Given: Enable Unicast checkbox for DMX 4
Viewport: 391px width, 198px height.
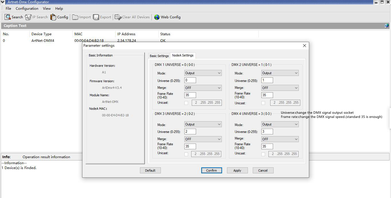Looking at the screenshot, I should pos(263,154).
